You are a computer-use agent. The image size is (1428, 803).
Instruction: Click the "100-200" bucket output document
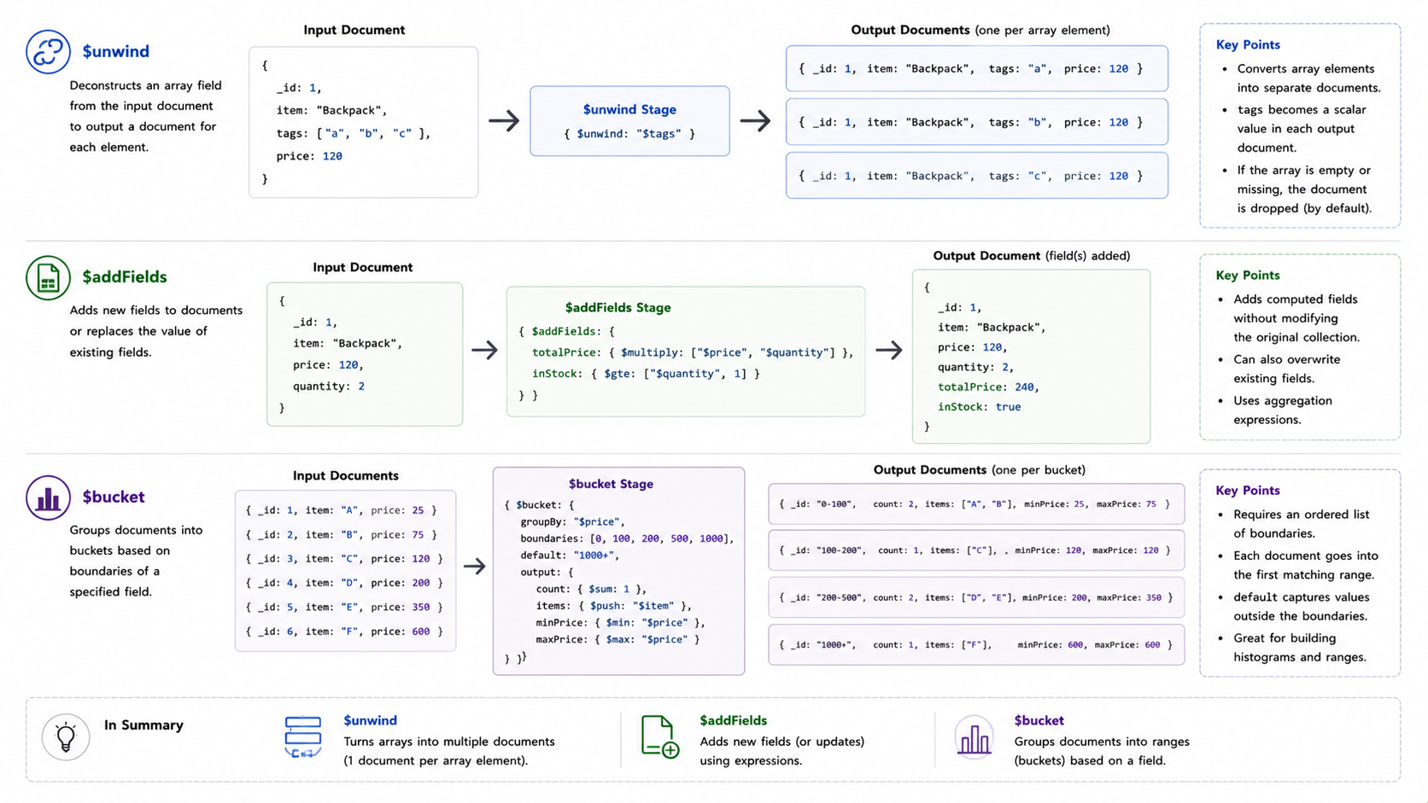[976, 550]
